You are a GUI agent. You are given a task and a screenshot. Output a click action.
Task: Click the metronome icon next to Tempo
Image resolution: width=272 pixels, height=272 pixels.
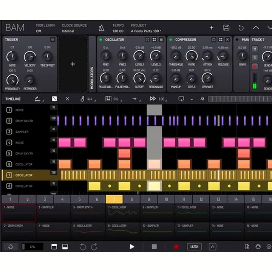pyautogui.click(x=102, y=28)
